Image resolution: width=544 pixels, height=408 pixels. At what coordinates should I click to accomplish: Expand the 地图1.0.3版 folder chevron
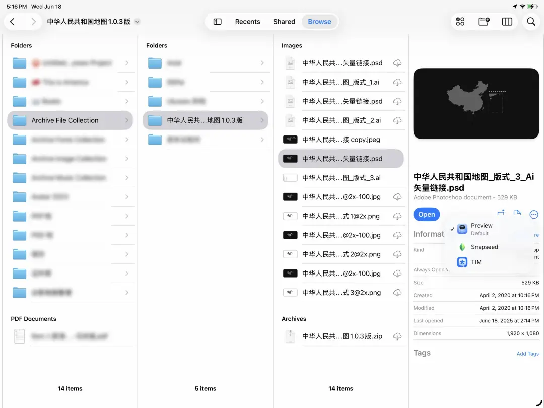pos(262,120)
